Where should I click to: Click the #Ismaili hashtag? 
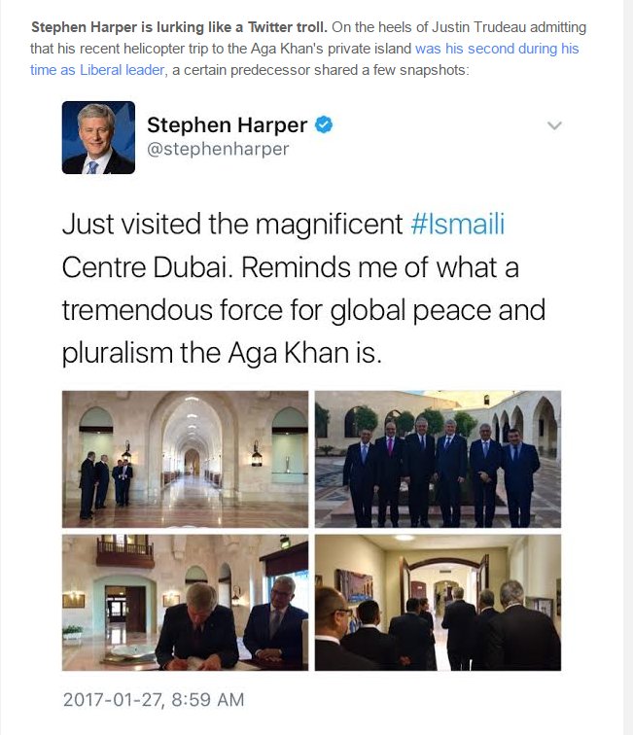pos(458,224)
